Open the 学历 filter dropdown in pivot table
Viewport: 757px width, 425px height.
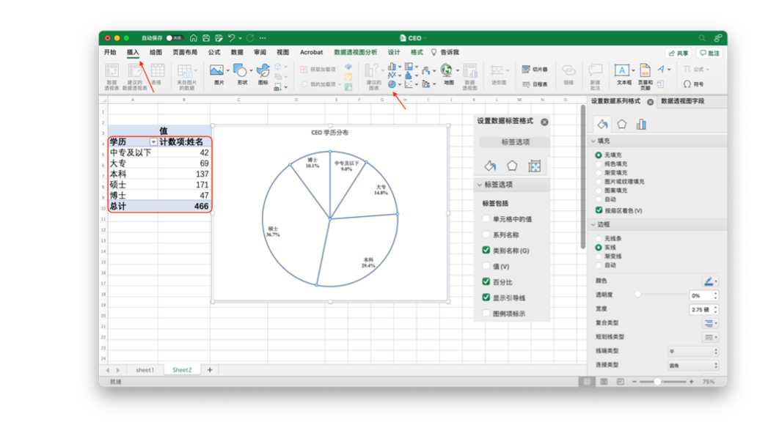[153, 142]
